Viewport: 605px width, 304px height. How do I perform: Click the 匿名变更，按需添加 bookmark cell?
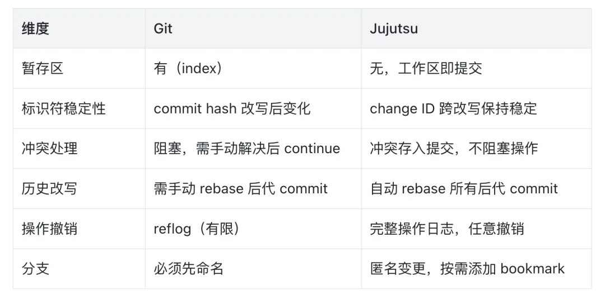pos(467,269)
